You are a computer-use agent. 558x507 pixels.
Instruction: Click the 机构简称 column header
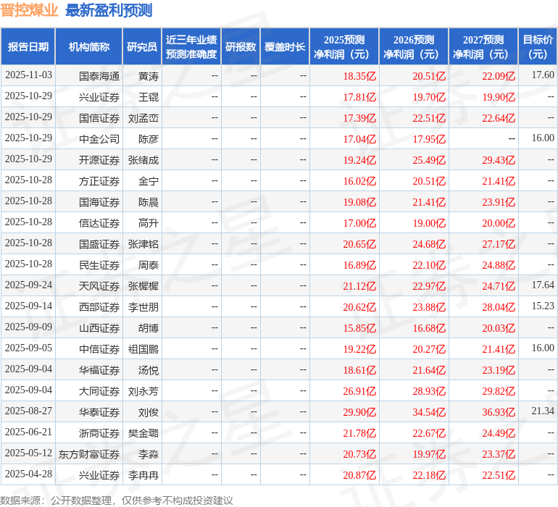(x=89, y=47)
